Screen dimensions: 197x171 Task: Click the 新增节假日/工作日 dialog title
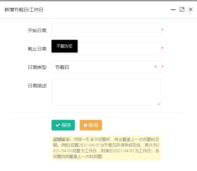pyautogui.click(x=24, y=10)
